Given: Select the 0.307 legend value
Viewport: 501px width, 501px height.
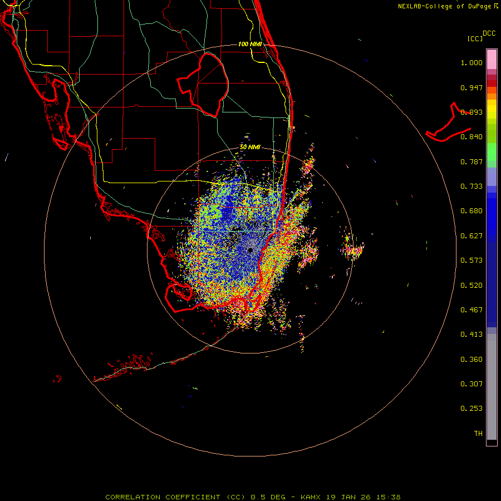Looking at the screenshot, I should [471, 384].
